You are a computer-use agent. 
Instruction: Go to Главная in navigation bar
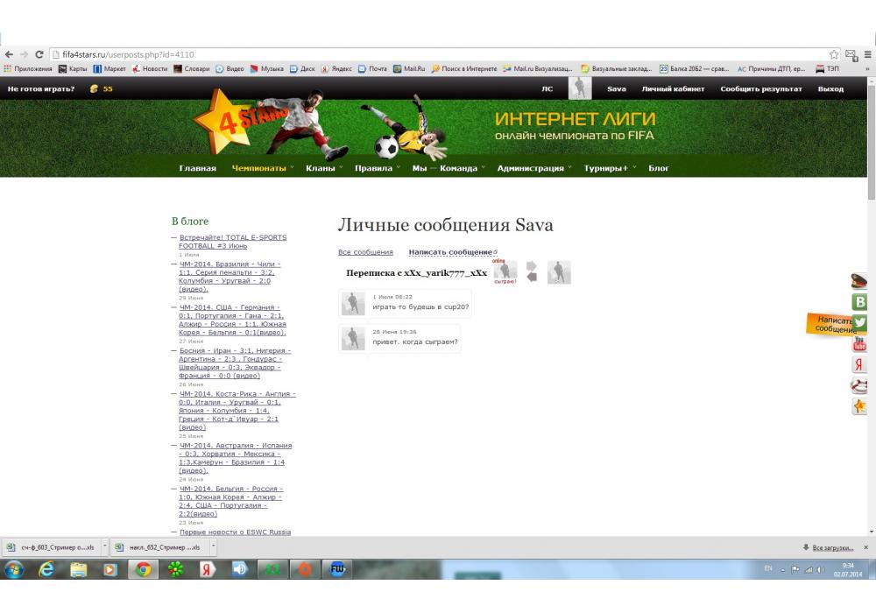(197, 168)
